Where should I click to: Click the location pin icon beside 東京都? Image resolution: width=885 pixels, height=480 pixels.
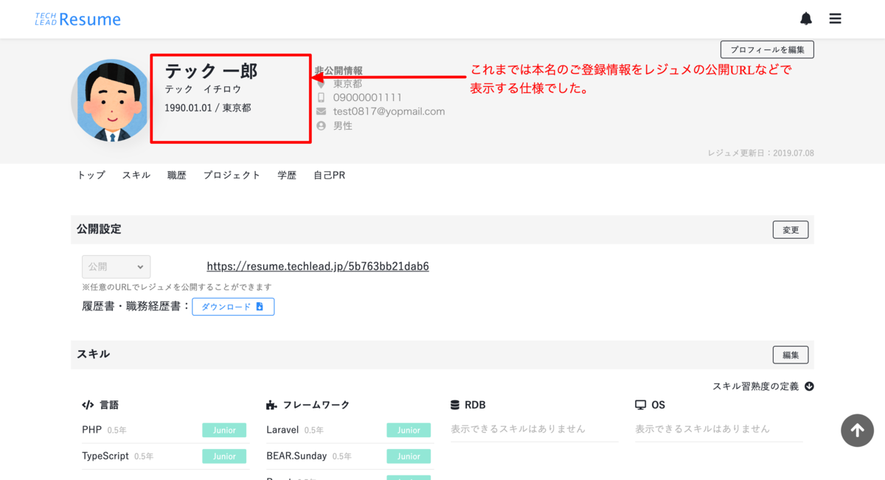click(321, 84)
